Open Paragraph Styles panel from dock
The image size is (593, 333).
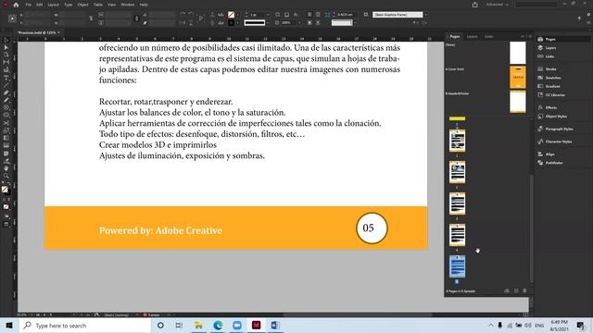click(559, 129)
